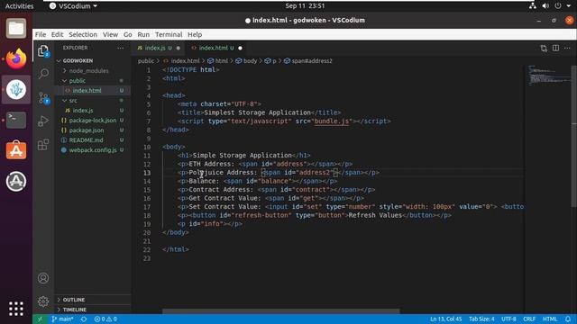
Task: Open the Run and Debug view
Action: pos(43,121)
